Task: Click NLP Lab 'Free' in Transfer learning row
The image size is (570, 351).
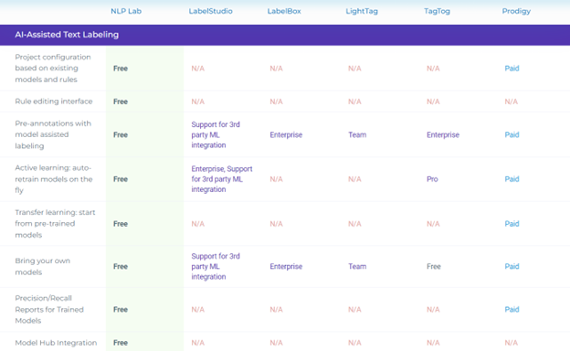Action: (x=121, y=224)
